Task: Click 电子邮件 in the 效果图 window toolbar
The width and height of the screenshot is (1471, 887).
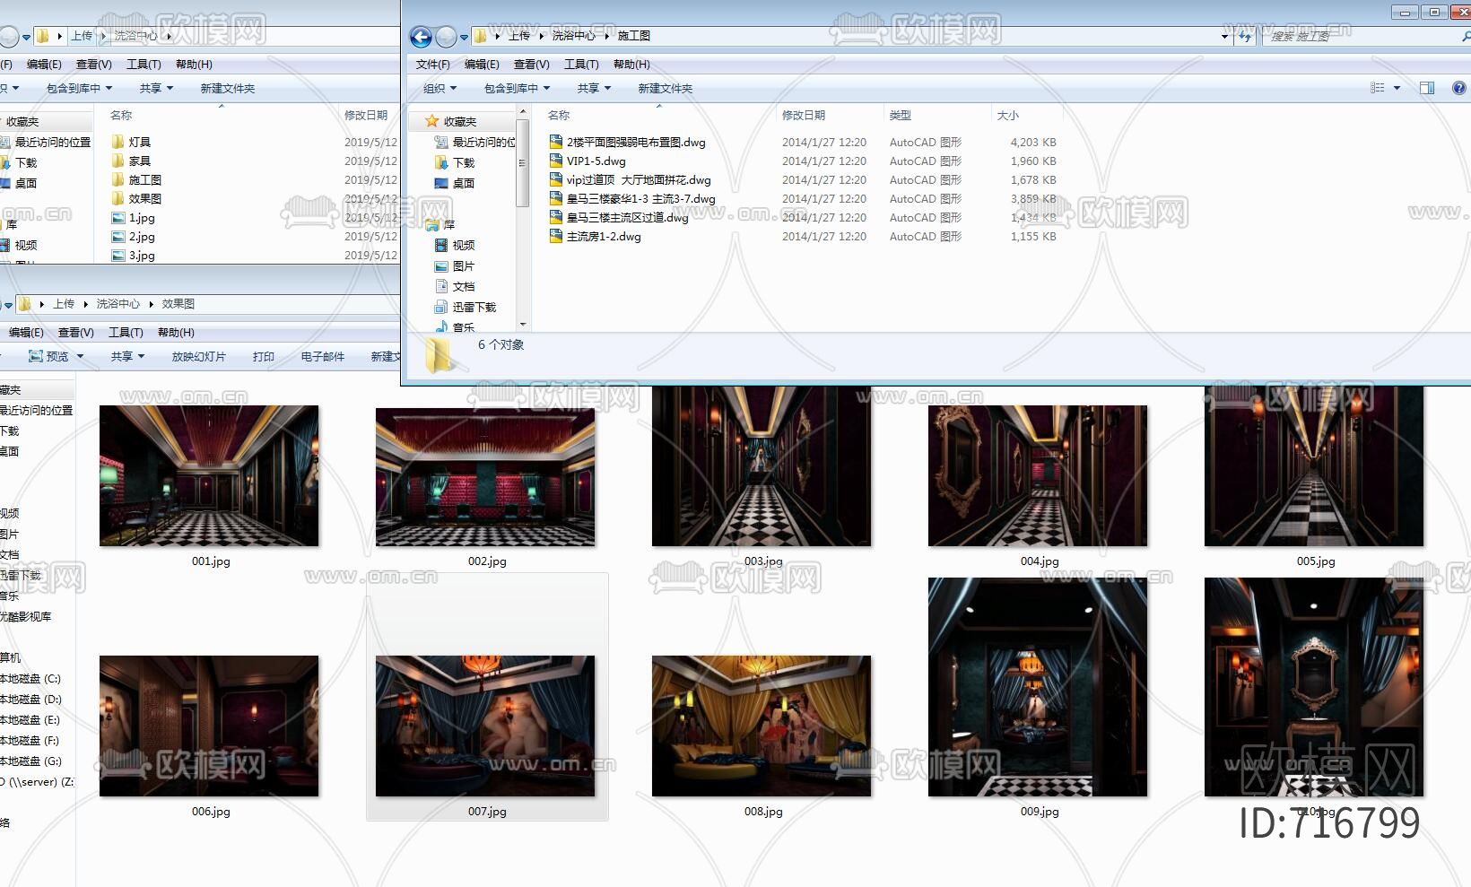Action: [323, 356]
